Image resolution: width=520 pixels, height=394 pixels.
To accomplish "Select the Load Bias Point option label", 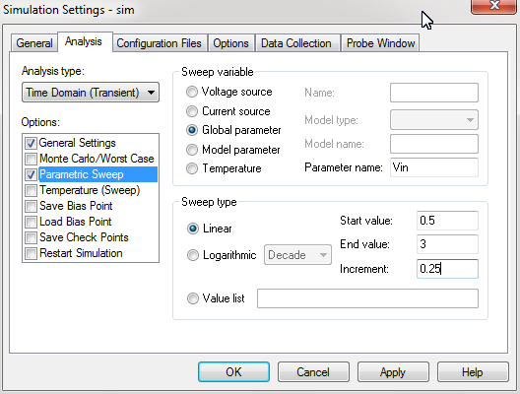I will pyautogui.click(x=76, y=222).
